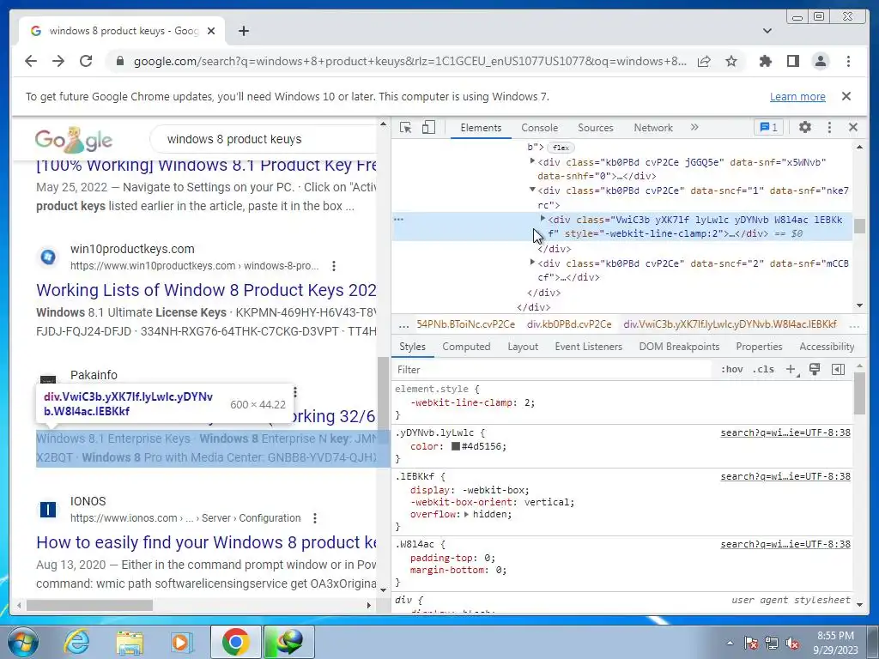Open the Chrome three-dot menu

click(x=849, y=61)
